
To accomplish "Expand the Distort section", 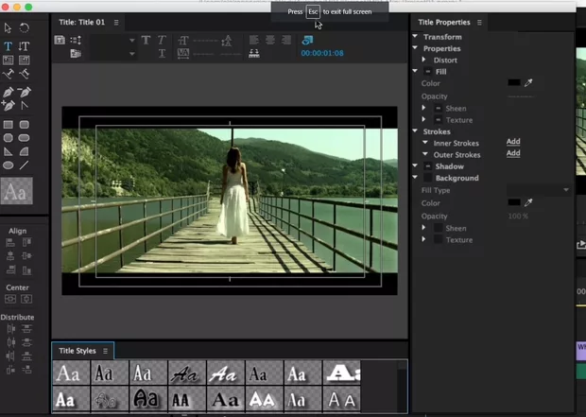I will pyautogui.click(x=425, y=61).
